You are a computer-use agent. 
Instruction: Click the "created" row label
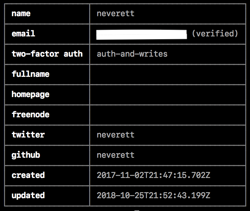[x=28, y=175]
